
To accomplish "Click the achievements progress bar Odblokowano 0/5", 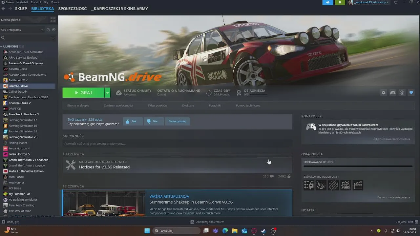I will 358,166.
